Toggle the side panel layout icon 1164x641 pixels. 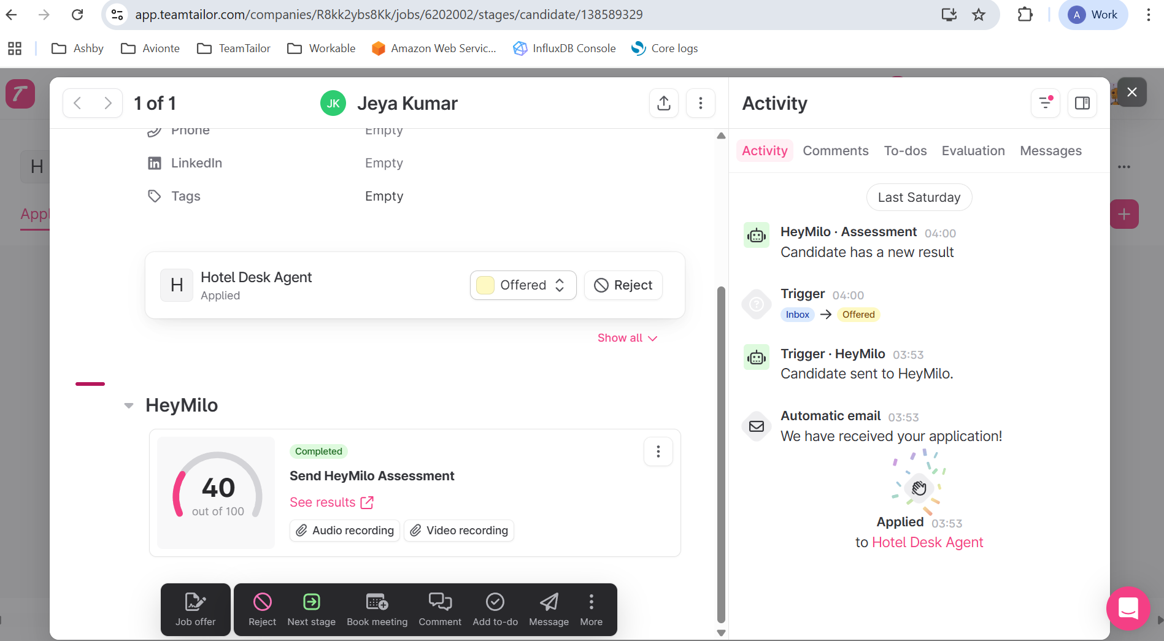point(1082,103)
